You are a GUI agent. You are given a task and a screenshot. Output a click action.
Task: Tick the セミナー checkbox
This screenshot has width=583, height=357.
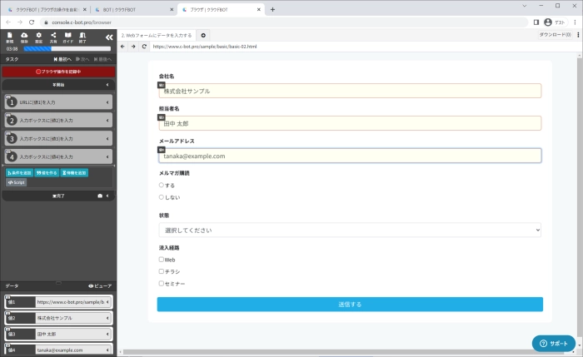(x=162, y=283)
